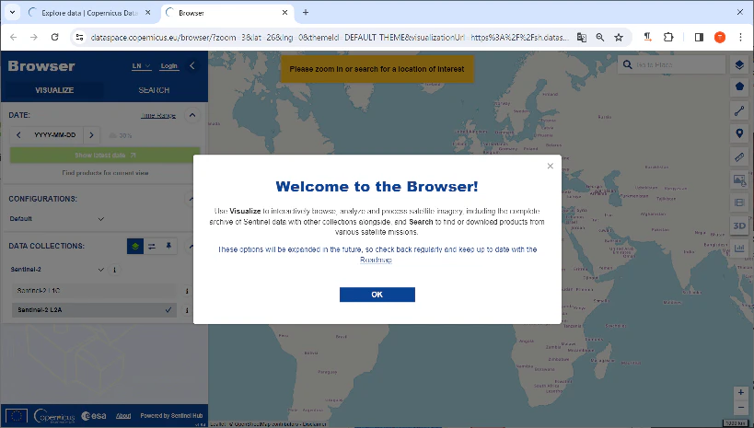Click the YYYY-MM-DD date field

click(x=55, y=135)
